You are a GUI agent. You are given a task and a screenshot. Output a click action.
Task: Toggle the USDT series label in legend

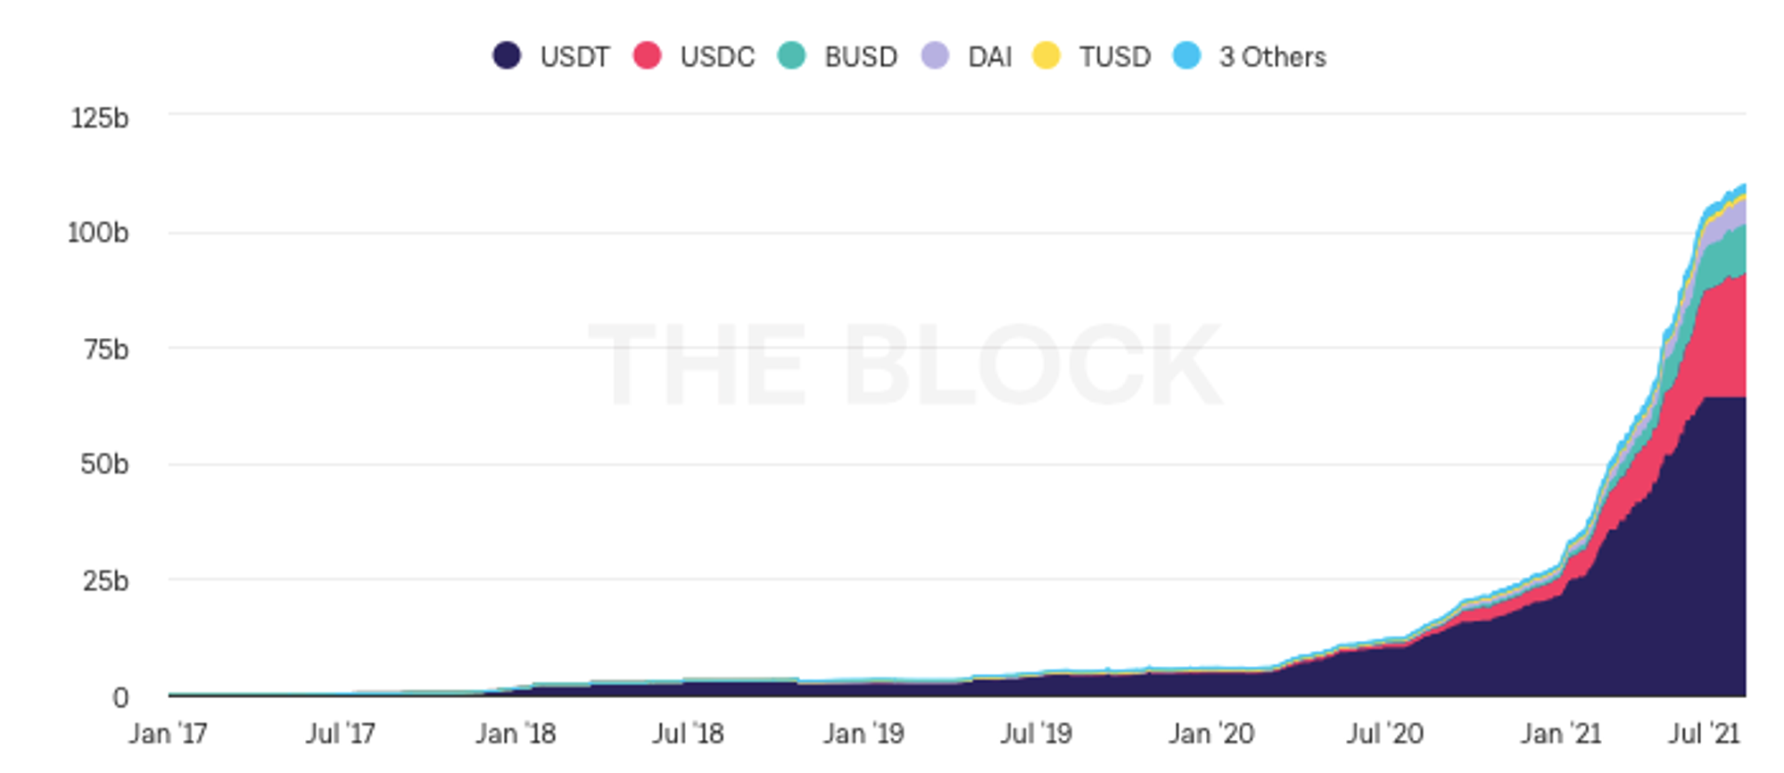[574, 57]
